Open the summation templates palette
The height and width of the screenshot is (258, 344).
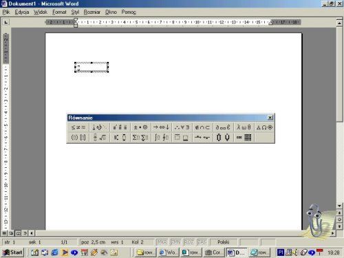click(x=140, y=138)
